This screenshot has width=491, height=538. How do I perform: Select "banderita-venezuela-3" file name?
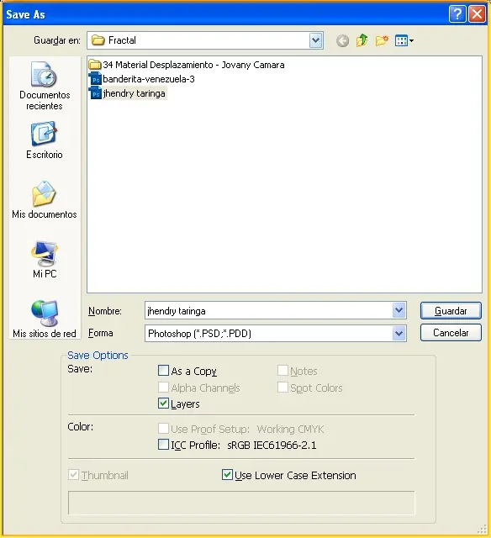[x=149, y=79]
